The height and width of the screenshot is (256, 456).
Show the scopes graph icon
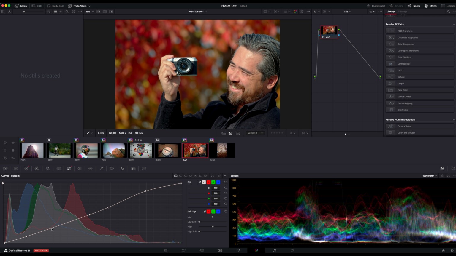point(442,169)
